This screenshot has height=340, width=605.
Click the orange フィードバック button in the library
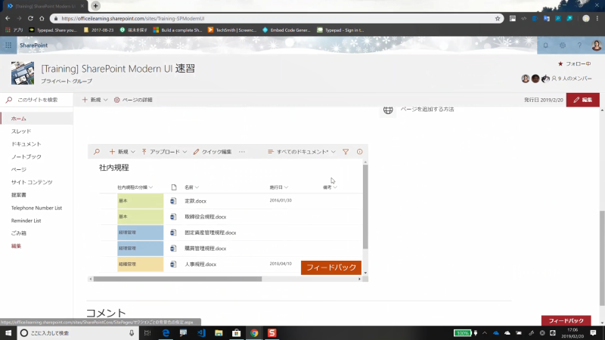331,267
